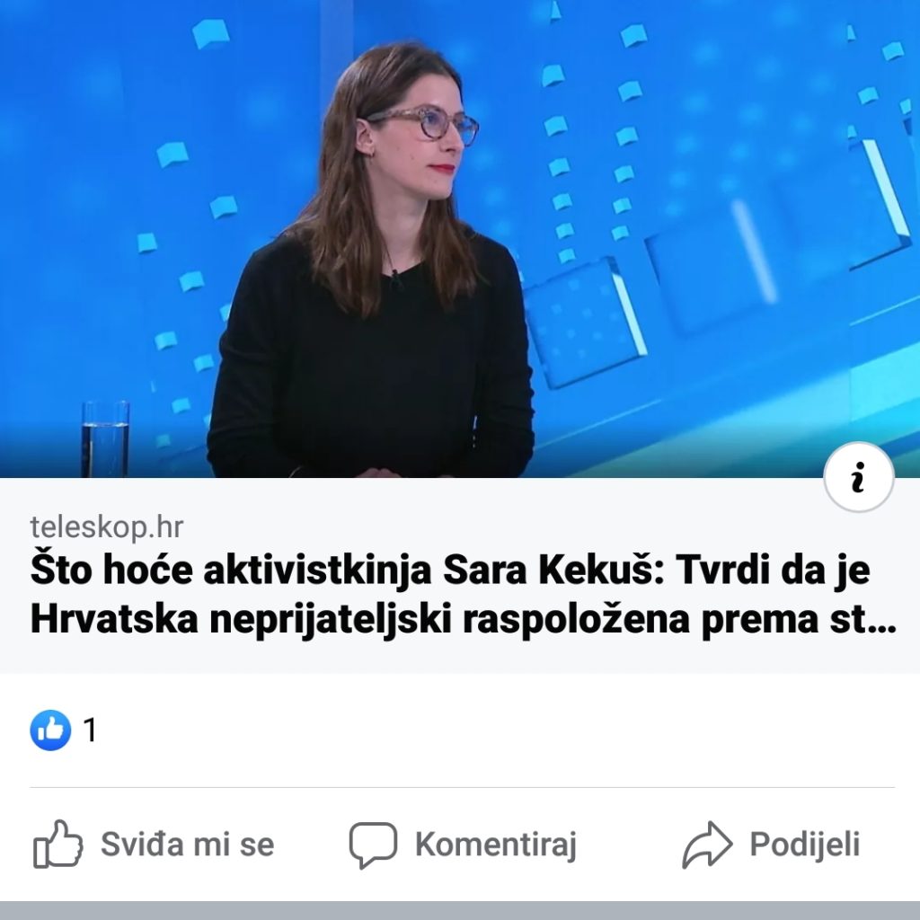Screen dimensions: 920x920
Task: Open the link info circle icon
Action: [x=858, y=477]
